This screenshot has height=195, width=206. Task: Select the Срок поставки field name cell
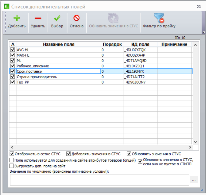59,71
